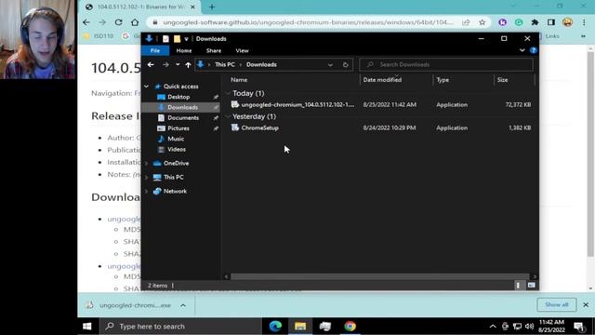Open Windows Start menu

click(86, 327)
